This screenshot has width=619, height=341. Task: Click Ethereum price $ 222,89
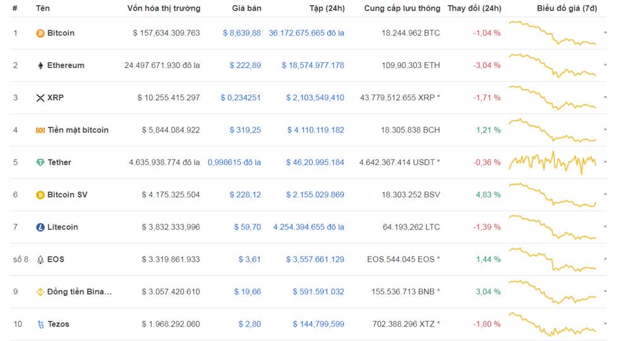pos(245,66)
